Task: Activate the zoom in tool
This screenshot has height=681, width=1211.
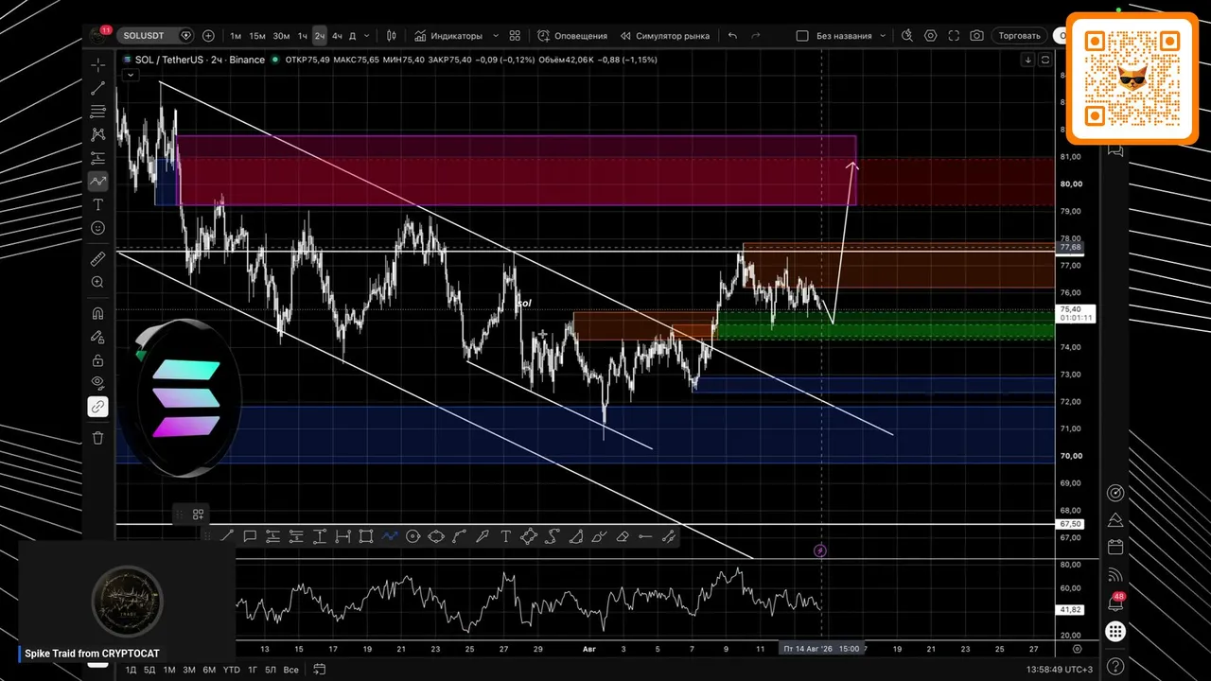Action: click(x=98, y=282)
